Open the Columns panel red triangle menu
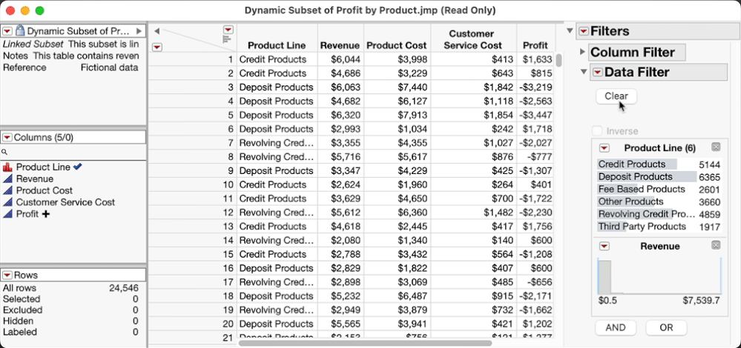Screen dimensions: 741x348 click(x=7, y=137)
